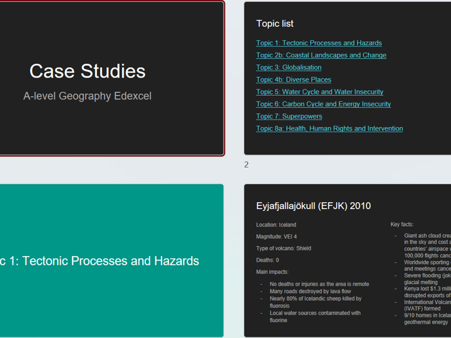This screenshot has height=338, width=451.
Task: Open the Topic list slide thumbnail
Action: click(x=348, y=78)
